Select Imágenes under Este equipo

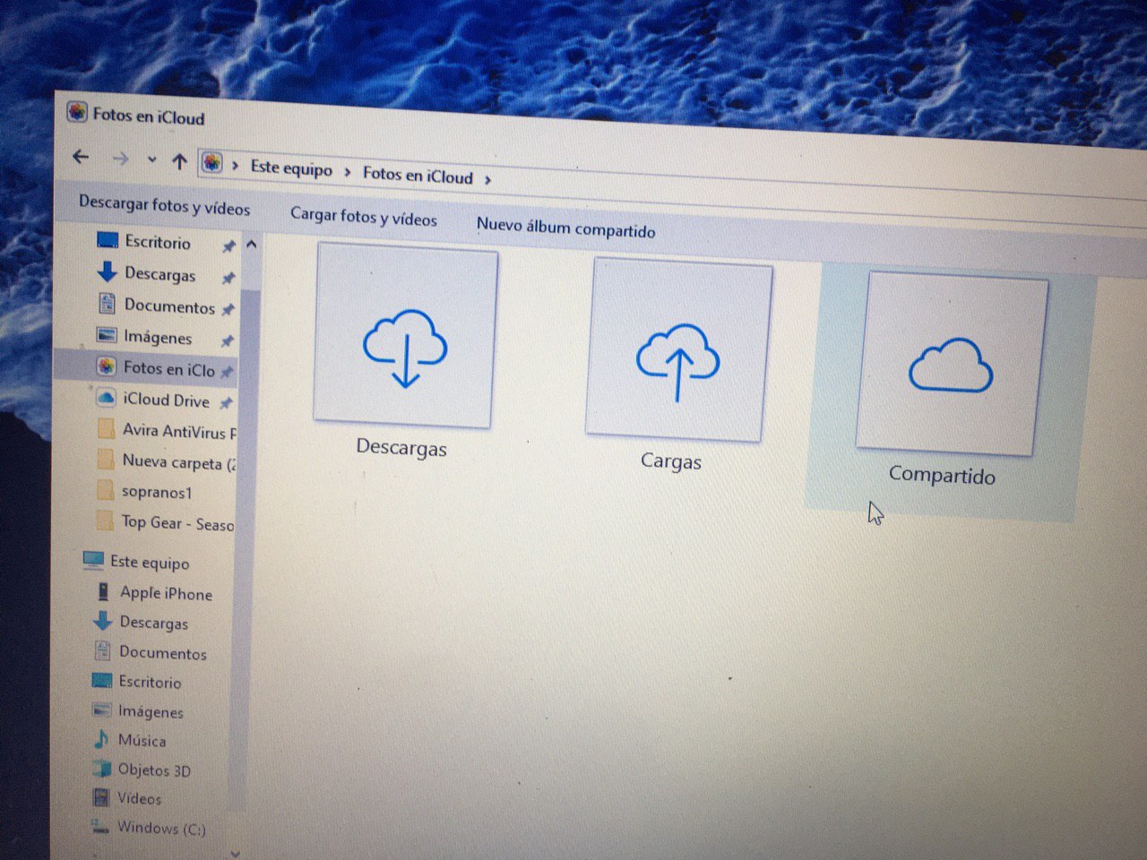pos(151,711)
